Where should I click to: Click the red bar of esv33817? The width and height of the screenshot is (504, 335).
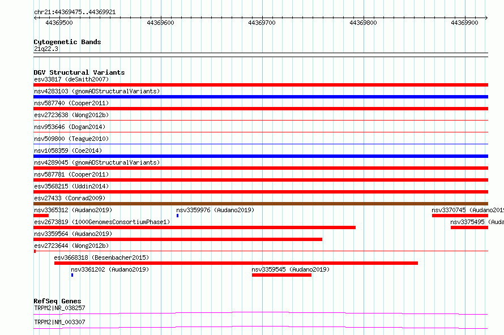tap(260, 85)
